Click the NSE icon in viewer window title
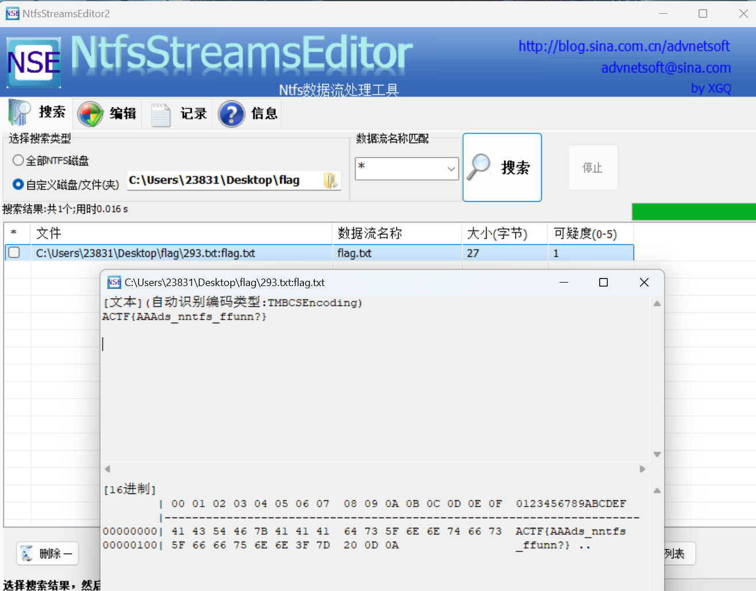The width and height of the screenshot is (756, 591). (x=114, y=282)
